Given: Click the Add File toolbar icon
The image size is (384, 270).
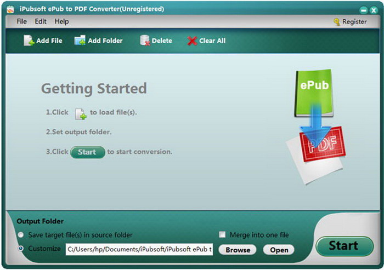Looking at the screenshot, I should pyautogui.click(x=29, y=41).
